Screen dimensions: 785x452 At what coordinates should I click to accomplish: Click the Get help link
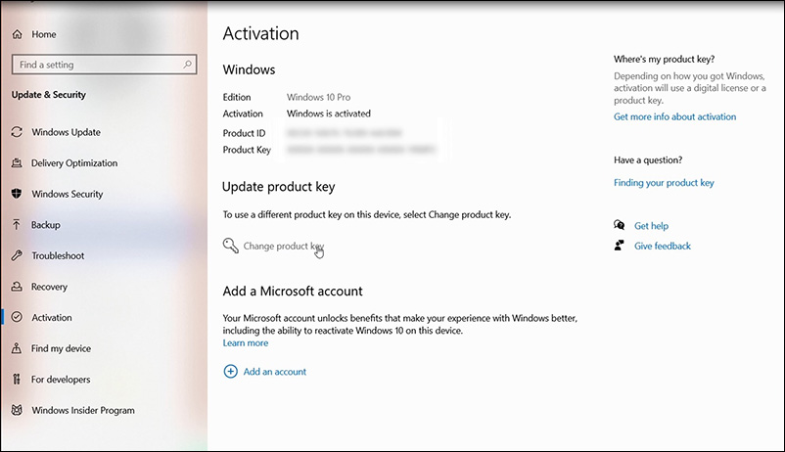pos(651,226)
